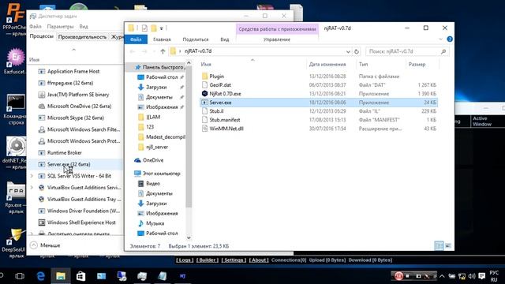Open Edge browser from taskbar

pyautogui.click(x=40, y=276)
